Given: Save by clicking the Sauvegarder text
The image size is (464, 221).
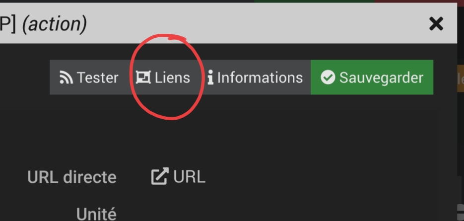Looking at the screenshot, I should (381, 78).
